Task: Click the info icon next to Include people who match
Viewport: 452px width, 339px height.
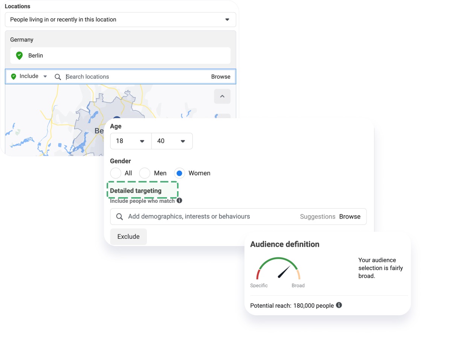Action: click(x=179, y=201)
